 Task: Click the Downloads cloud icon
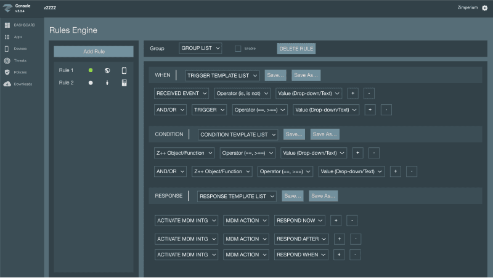point(7,84)
